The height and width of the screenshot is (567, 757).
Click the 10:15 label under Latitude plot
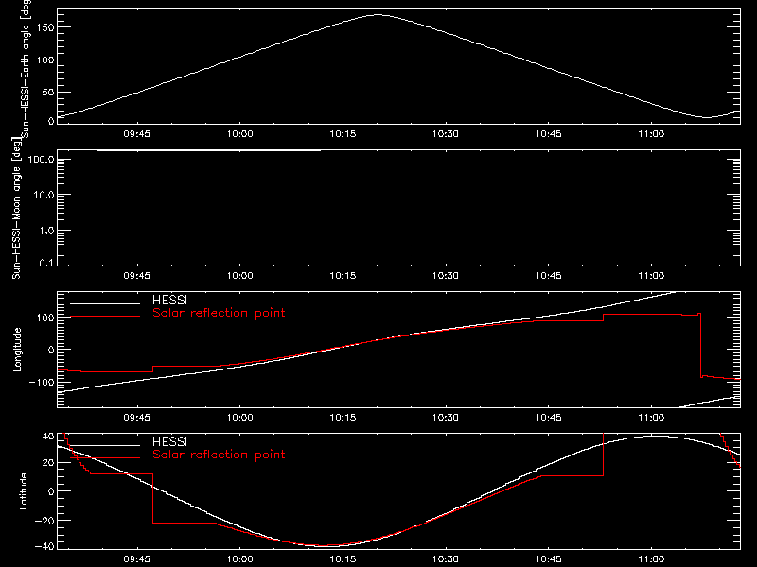pos(343,559)
